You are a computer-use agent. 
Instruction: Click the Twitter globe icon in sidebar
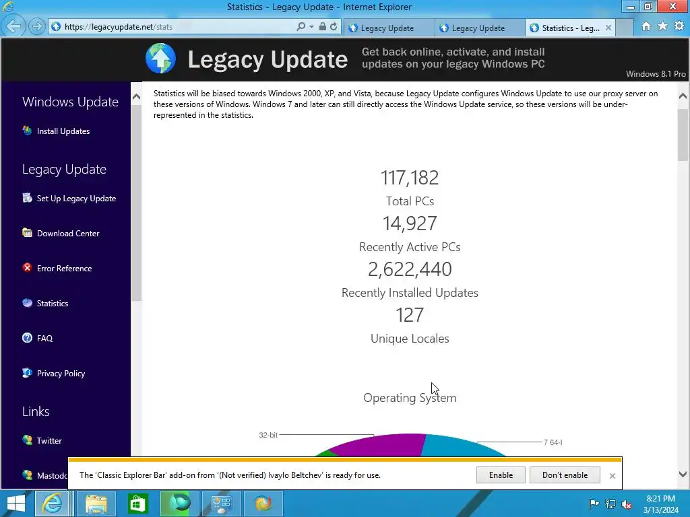pos(27,440)
